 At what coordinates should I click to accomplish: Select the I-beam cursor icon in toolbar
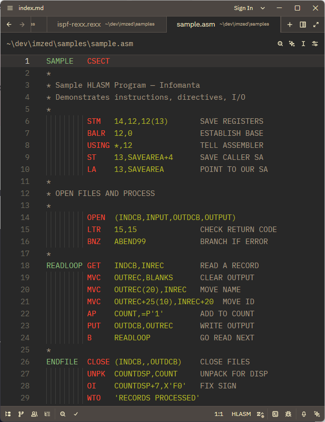pos(303,44)
